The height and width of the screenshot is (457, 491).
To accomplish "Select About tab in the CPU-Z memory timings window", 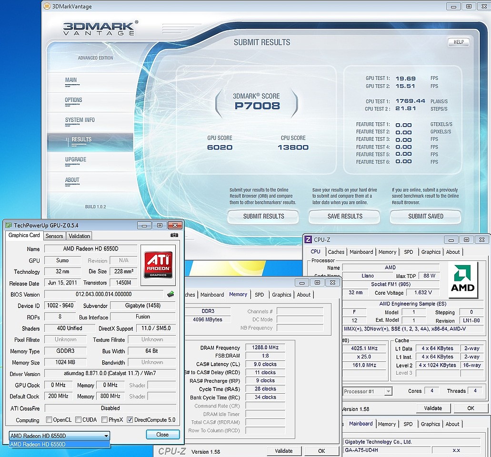I will coord(303,295).
